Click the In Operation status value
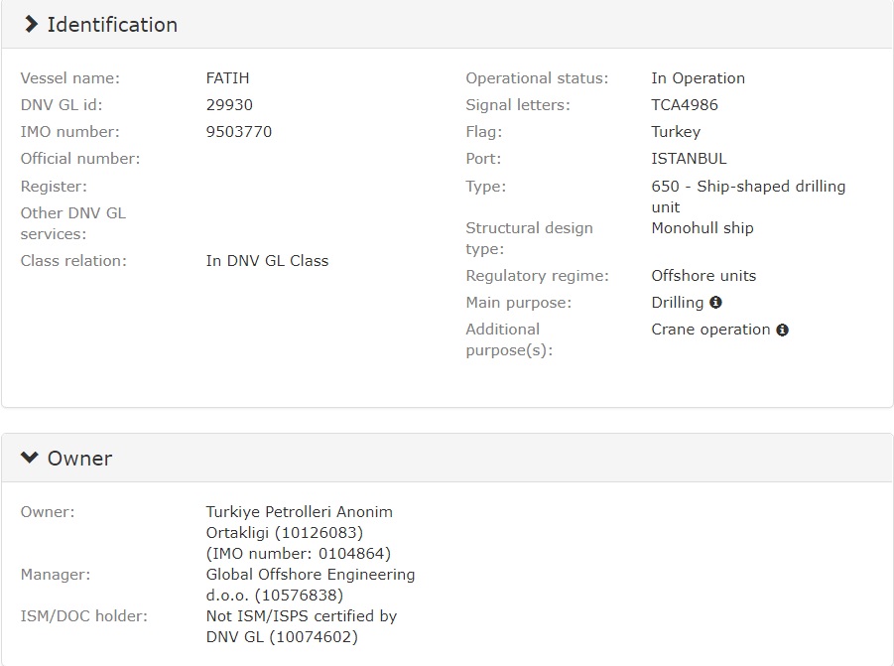The height and width of the screenshot is (666, 894). pos(698,78)
